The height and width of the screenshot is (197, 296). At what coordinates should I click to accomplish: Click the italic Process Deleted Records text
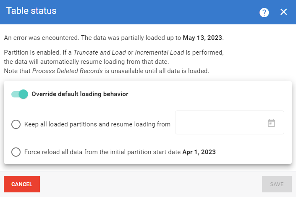[68, 71]
